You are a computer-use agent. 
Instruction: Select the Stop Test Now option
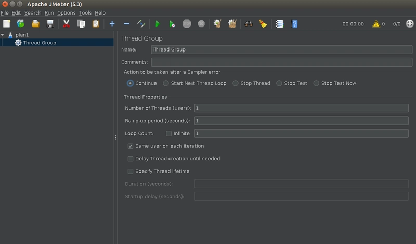(x=316, y=83)
